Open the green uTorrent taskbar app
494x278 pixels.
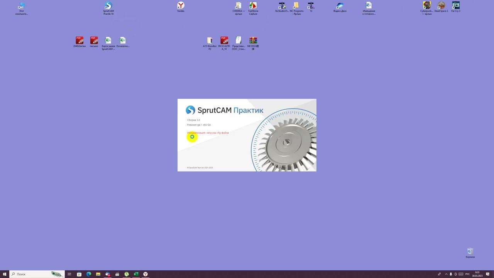127,274
